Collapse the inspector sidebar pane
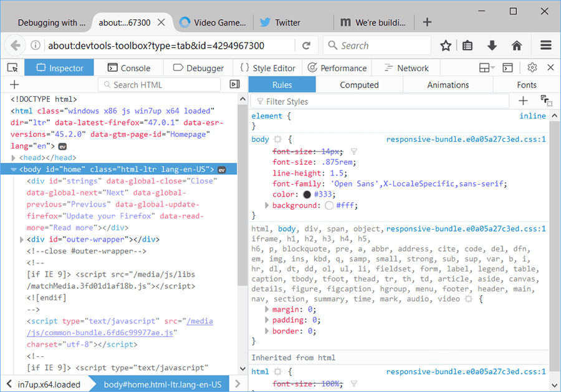Screen dimensions: 561x392 pos(235,85)
